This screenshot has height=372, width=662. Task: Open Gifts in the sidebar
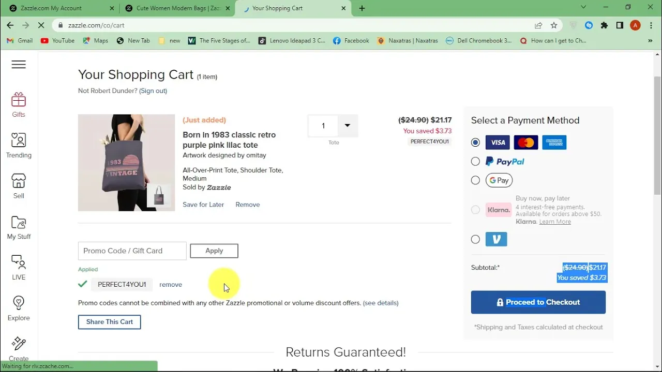coord(19,104)
